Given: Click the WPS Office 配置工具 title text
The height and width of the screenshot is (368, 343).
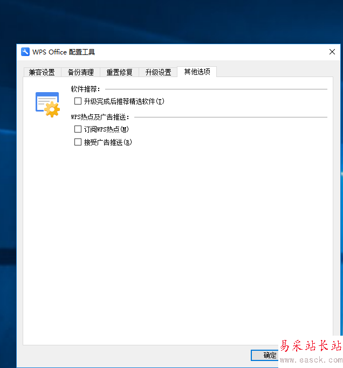Looking at the screenshot, I should pyautogui.click(x=64, y=52).
